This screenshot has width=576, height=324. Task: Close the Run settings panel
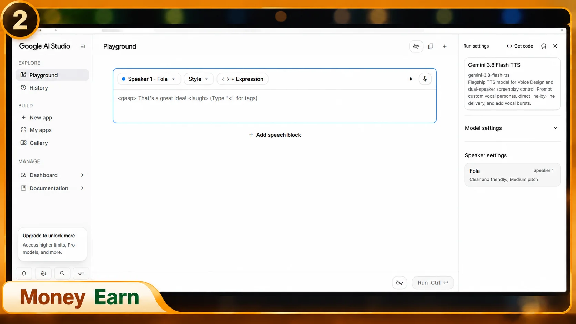(555, 46)
